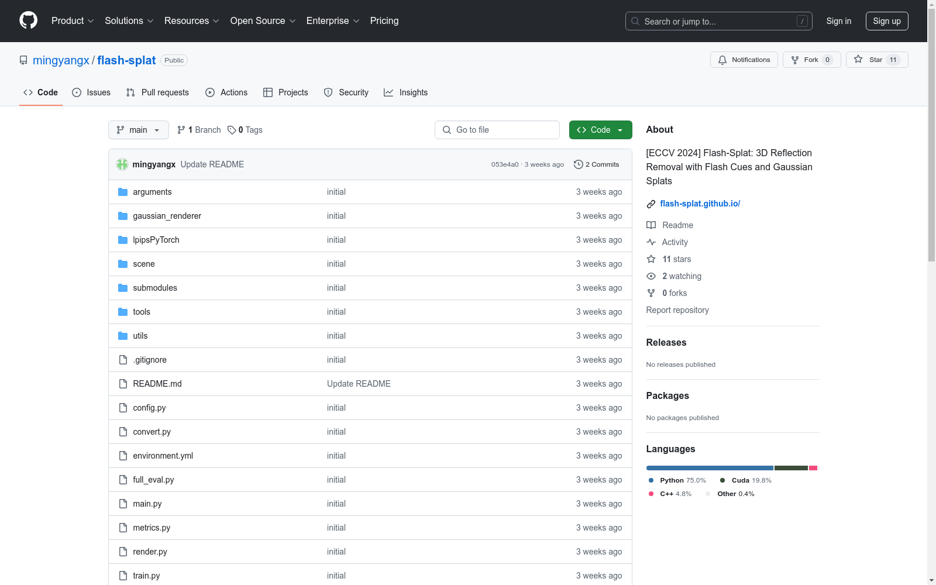Expand the Enterprise menu
The width and height of the screenshot is (936, 585).
[x=333, y=20]
